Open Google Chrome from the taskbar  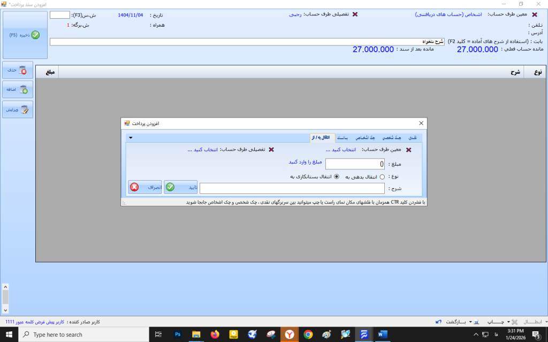click(x=308, y=335)
